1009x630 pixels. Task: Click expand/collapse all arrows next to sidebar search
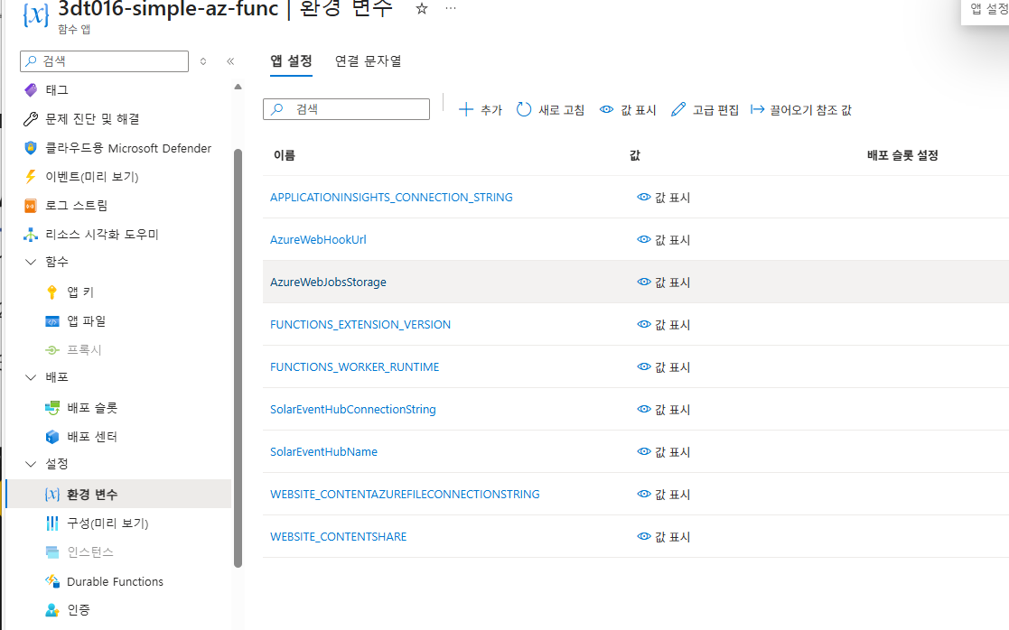pyautogui.click(x=203, y=61)
